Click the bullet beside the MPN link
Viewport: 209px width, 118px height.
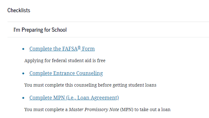click(x=23, y=98)
